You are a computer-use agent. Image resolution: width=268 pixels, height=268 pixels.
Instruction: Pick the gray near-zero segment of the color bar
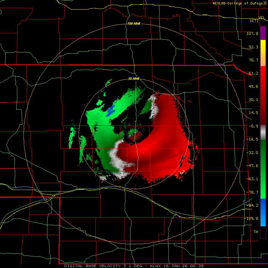pyautogui.click(x=263, y=133)
